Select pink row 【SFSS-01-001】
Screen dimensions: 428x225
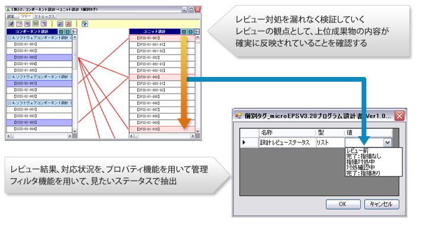[x=162, y=38]
